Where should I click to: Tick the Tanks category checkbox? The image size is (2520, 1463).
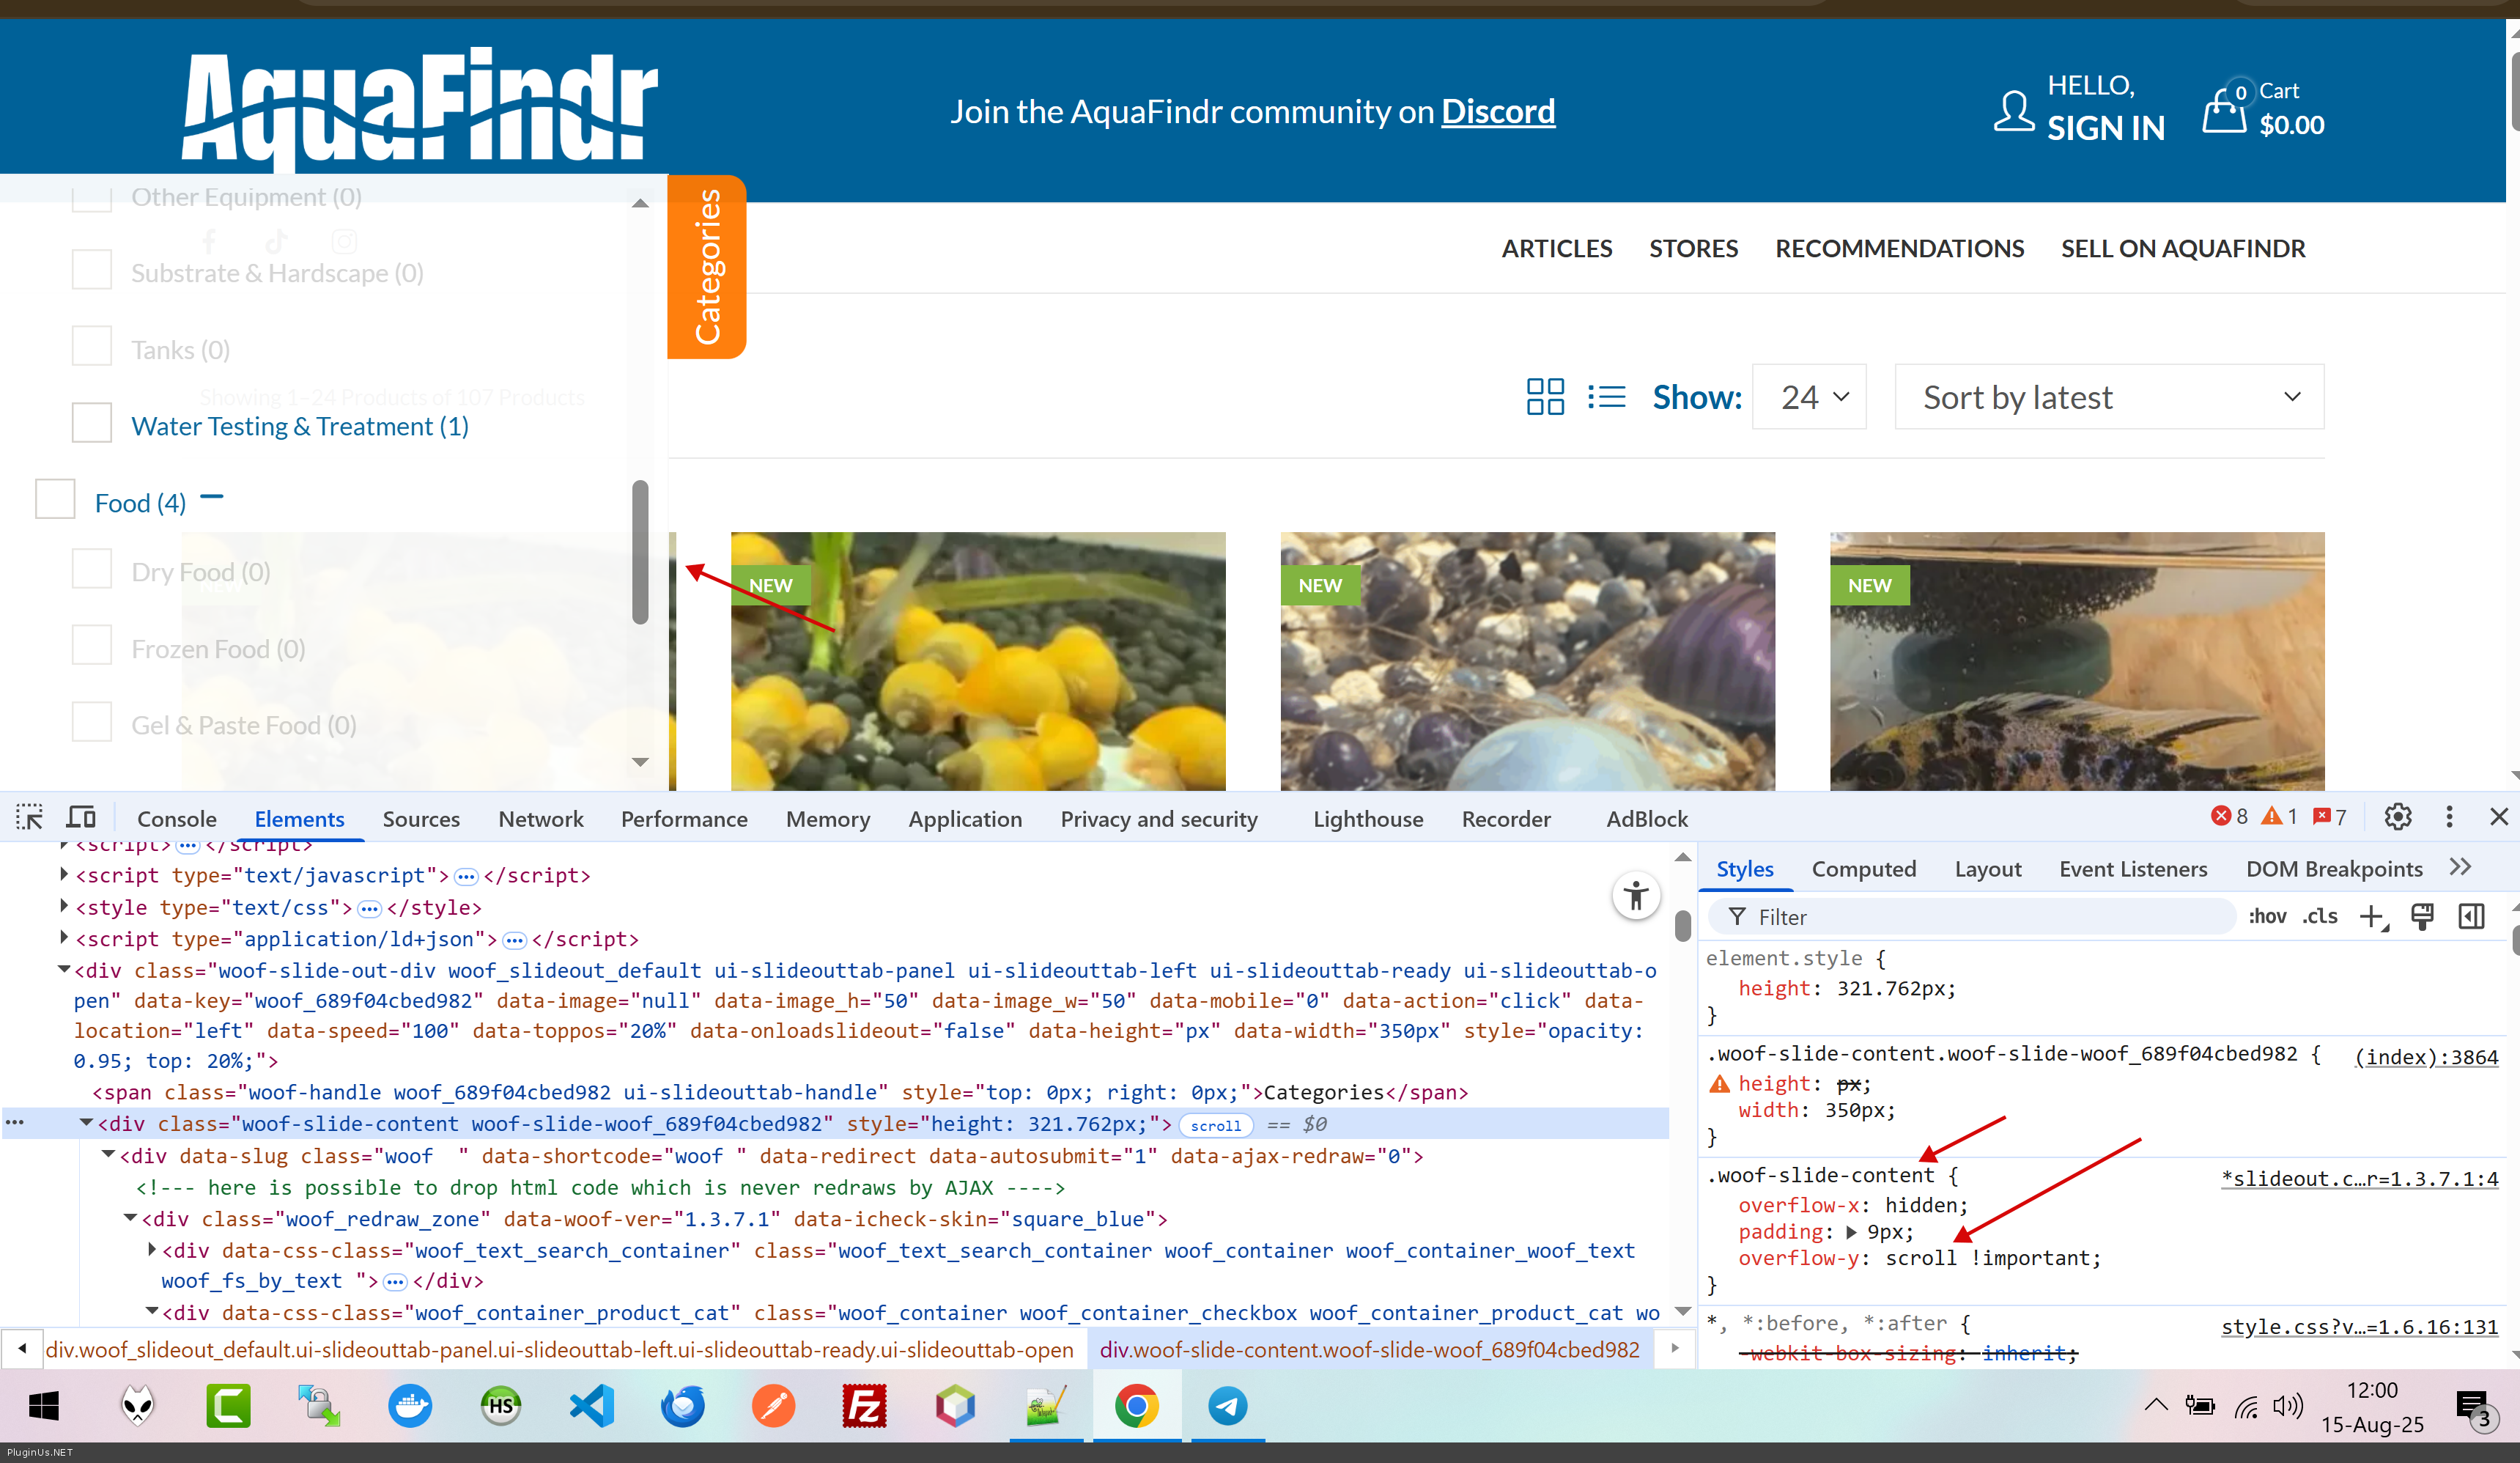pos(92,346)
